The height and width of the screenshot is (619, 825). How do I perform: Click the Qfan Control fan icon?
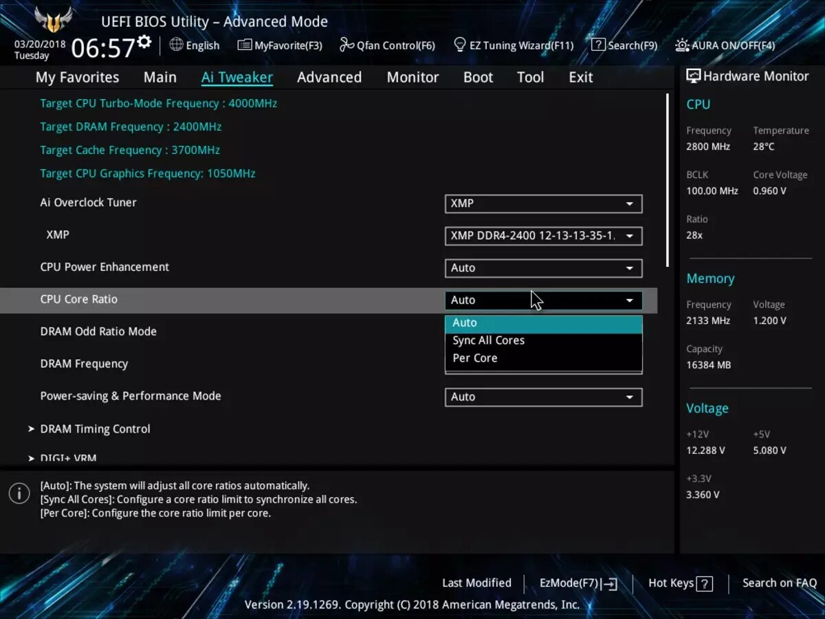click(346, 45)
